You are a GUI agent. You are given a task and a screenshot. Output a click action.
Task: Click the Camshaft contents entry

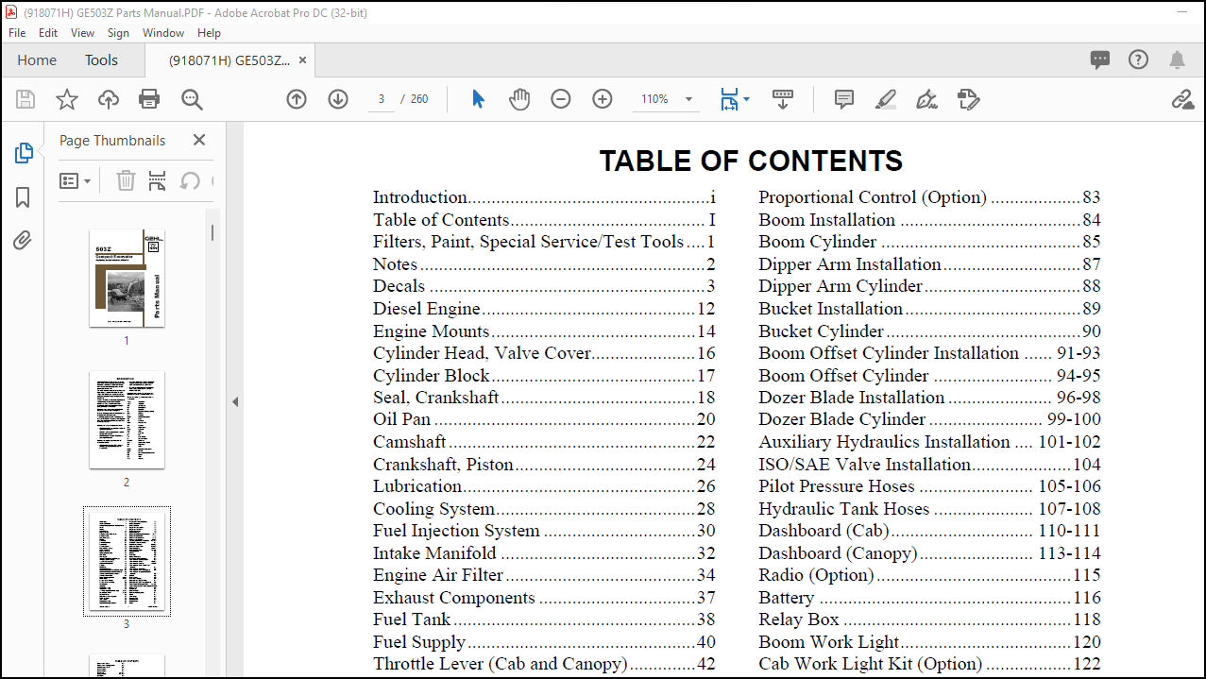coord(544,442)
